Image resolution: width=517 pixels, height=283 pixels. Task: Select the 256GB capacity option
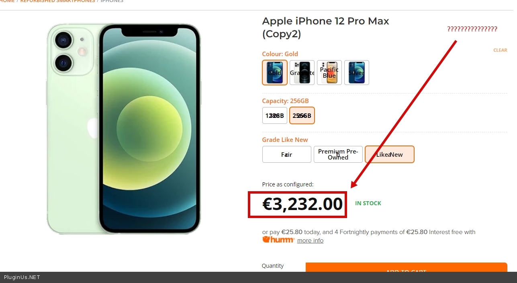click(302, 115)
